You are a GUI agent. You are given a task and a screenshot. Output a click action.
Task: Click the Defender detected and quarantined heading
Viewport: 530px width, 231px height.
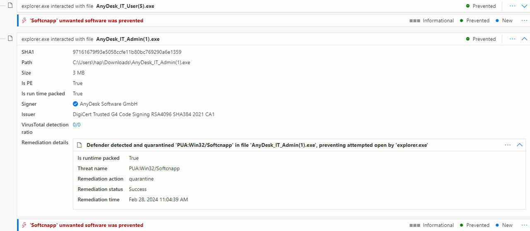coord(257,145)
